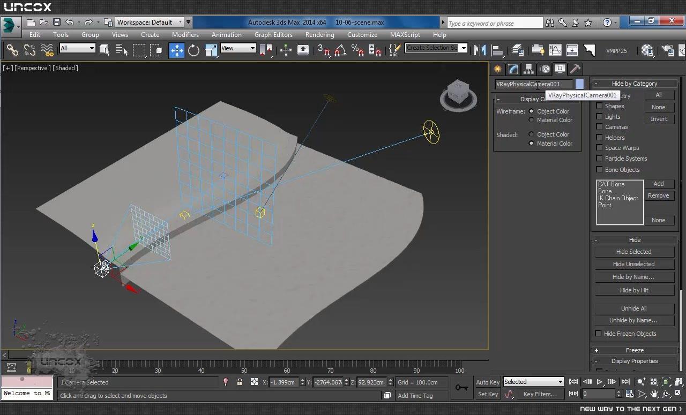The width and height of the screenshot is (686, 415).
Task: Select Shaded Object Color radio button
Action: coord(531,134)
